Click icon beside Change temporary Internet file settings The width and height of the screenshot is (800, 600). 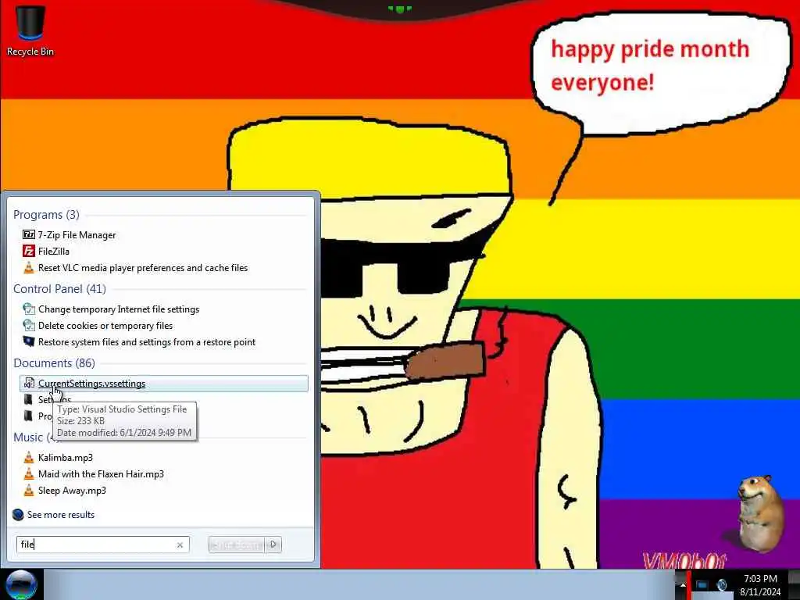pos(29,309)
